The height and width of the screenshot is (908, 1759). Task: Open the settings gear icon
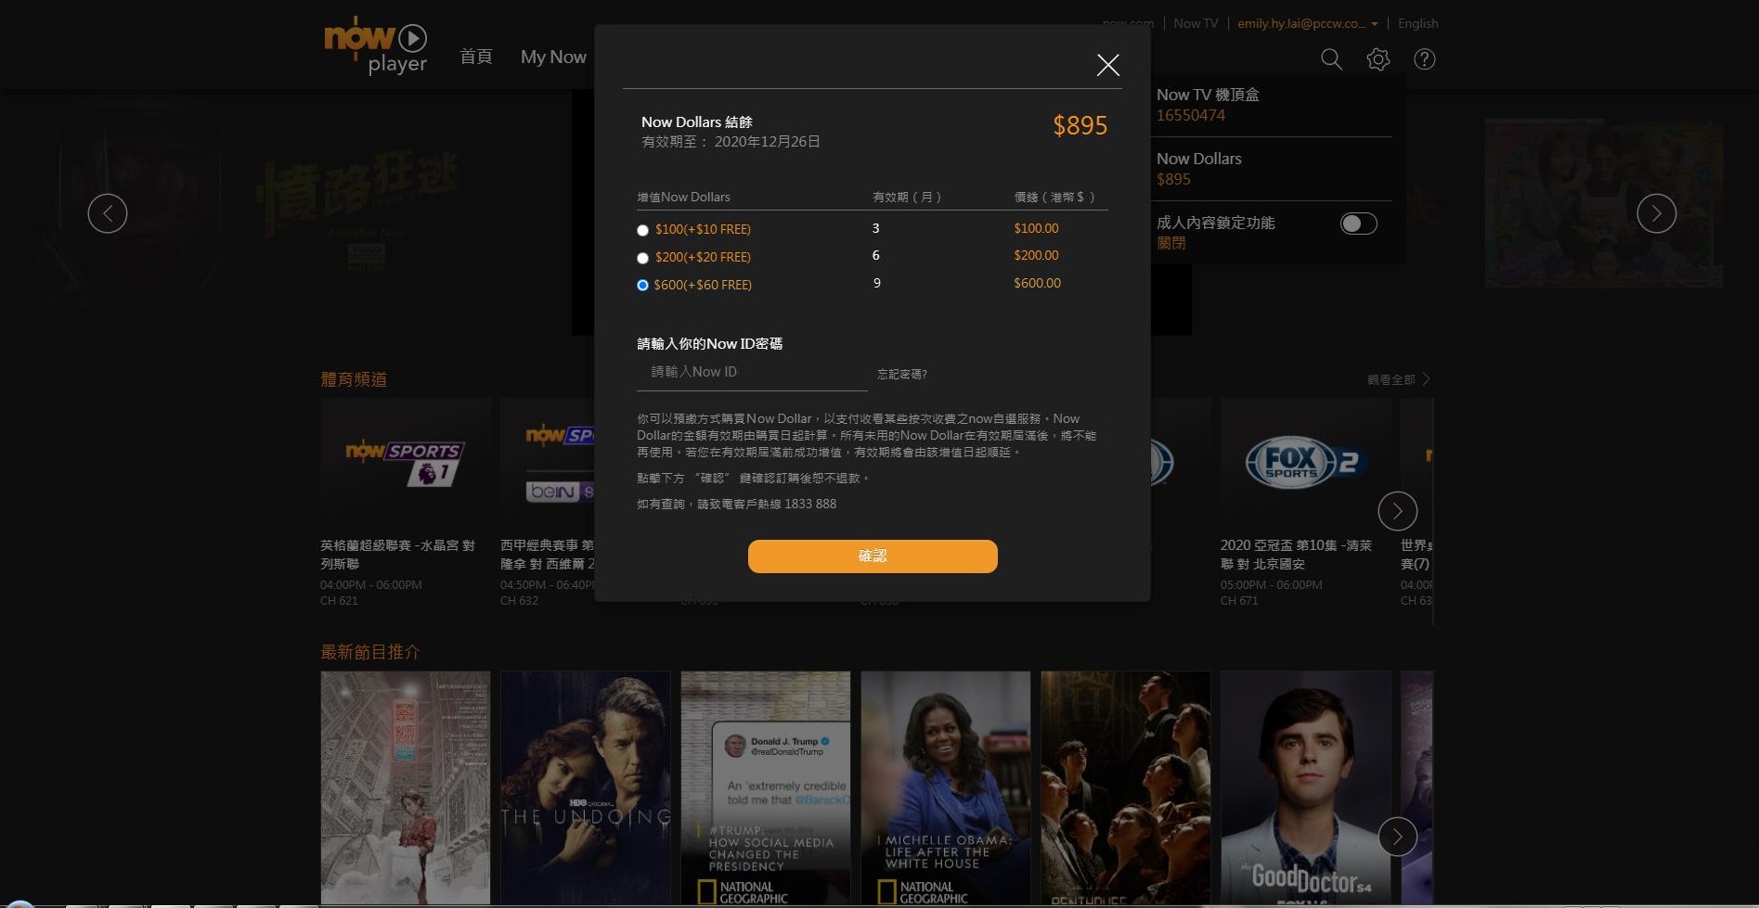coord(1378,59)
